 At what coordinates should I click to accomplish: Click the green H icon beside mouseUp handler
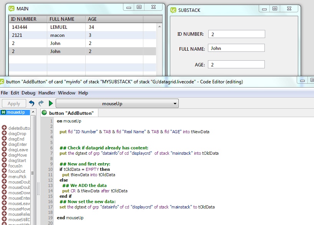coord(3,112)
